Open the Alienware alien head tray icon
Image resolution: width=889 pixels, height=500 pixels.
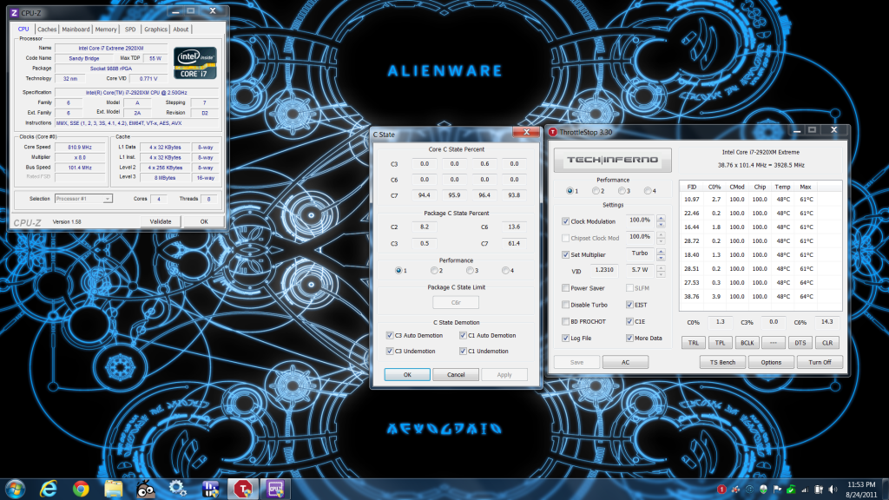point(763,490)
